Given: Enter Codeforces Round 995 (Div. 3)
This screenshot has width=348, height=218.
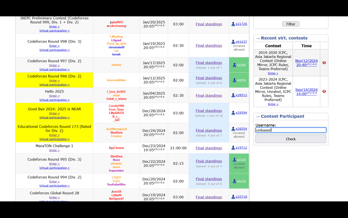Looking at the screenshot, I should tap(54, 164).
